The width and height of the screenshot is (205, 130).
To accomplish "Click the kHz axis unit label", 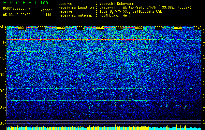I will coord(3,26).
